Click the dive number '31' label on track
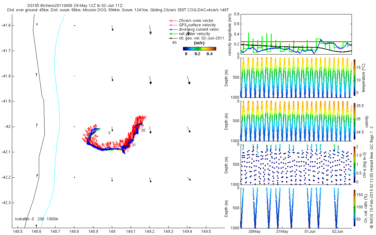This screenshot has height=235, width=376. point(133,145)
